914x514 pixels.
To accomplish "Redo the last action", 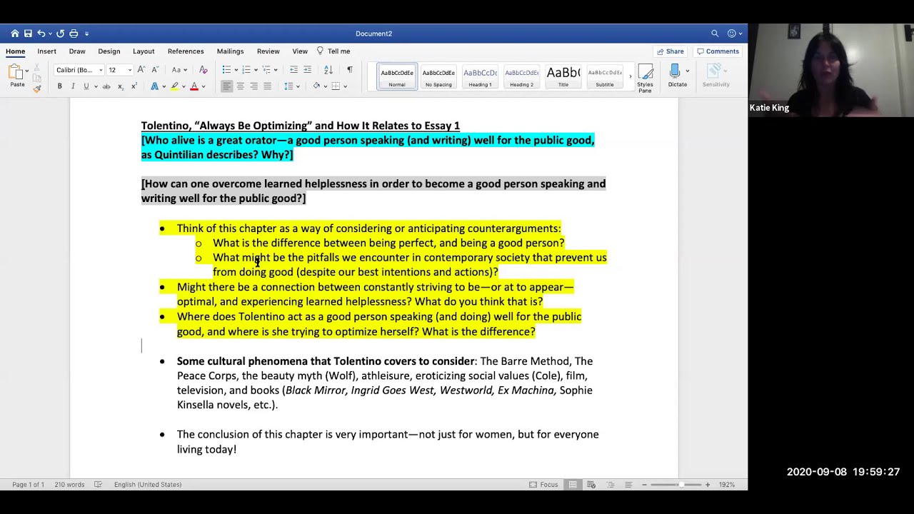I will pyautogui.click(x=61, y=34).
